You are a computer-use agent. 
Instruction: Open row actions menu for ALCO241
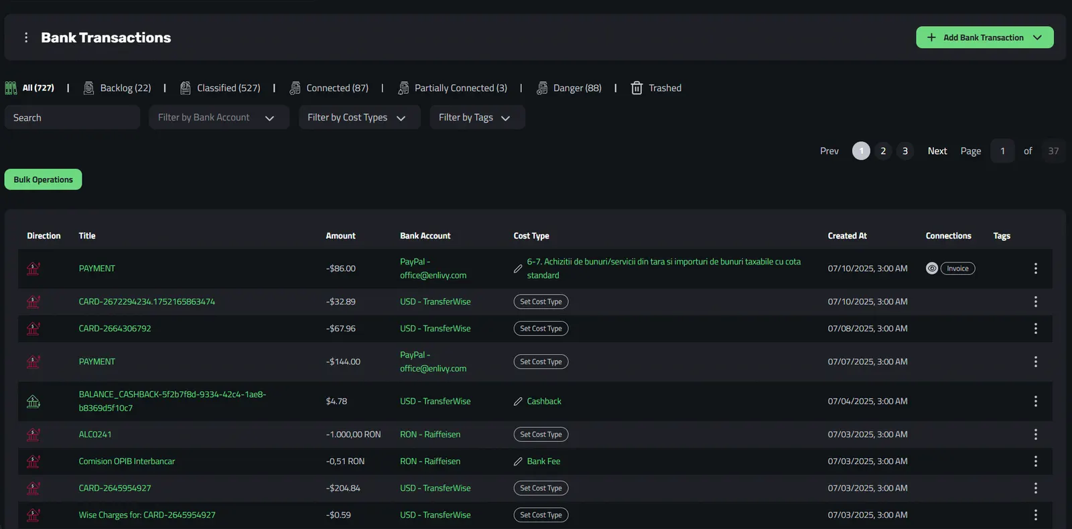(x=1036, y=434)
